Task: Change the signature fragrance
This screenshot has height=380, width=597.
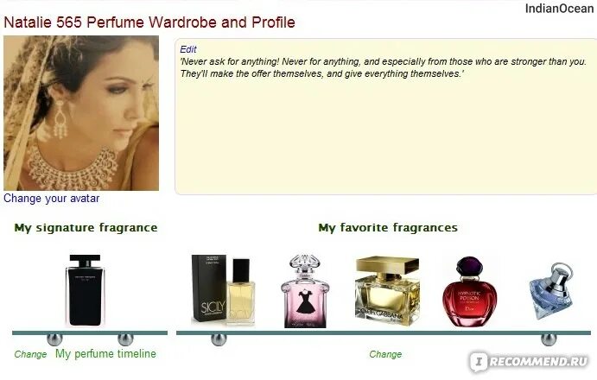Action: [x=30, y=354]
